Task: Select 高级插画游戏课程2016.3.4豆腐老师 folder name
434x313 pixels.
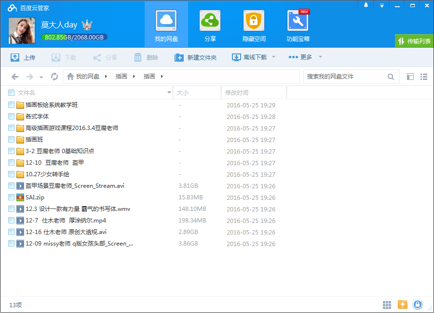Action: [x=72, y=128]
